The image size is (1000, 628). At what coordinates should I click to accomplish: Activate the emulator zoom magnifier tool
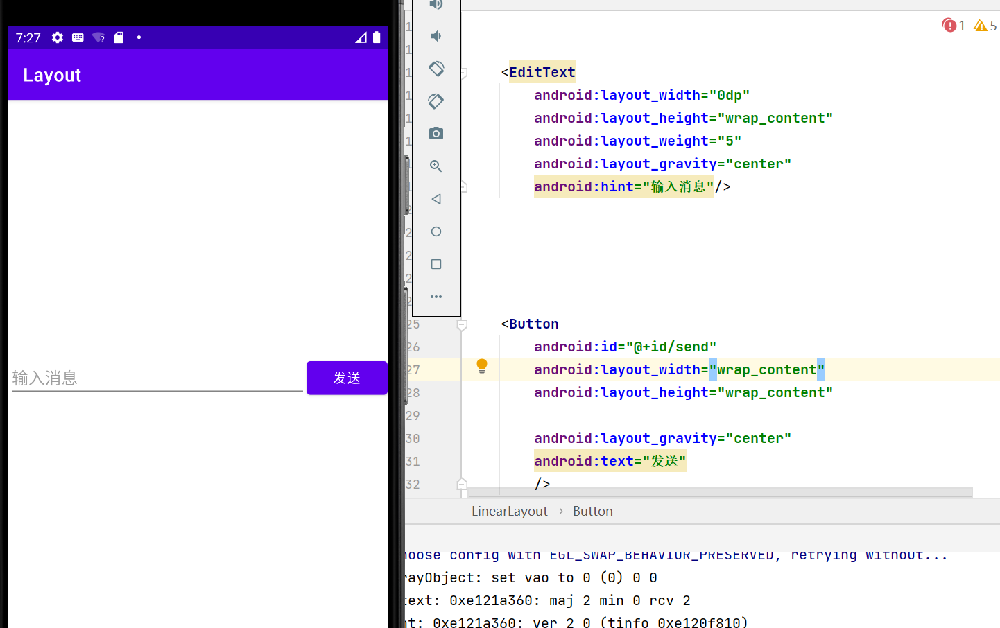point(436,166)
